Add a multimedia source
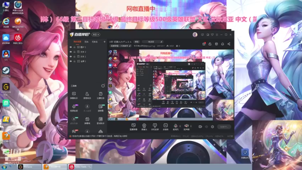 click(x=166, y=127)
